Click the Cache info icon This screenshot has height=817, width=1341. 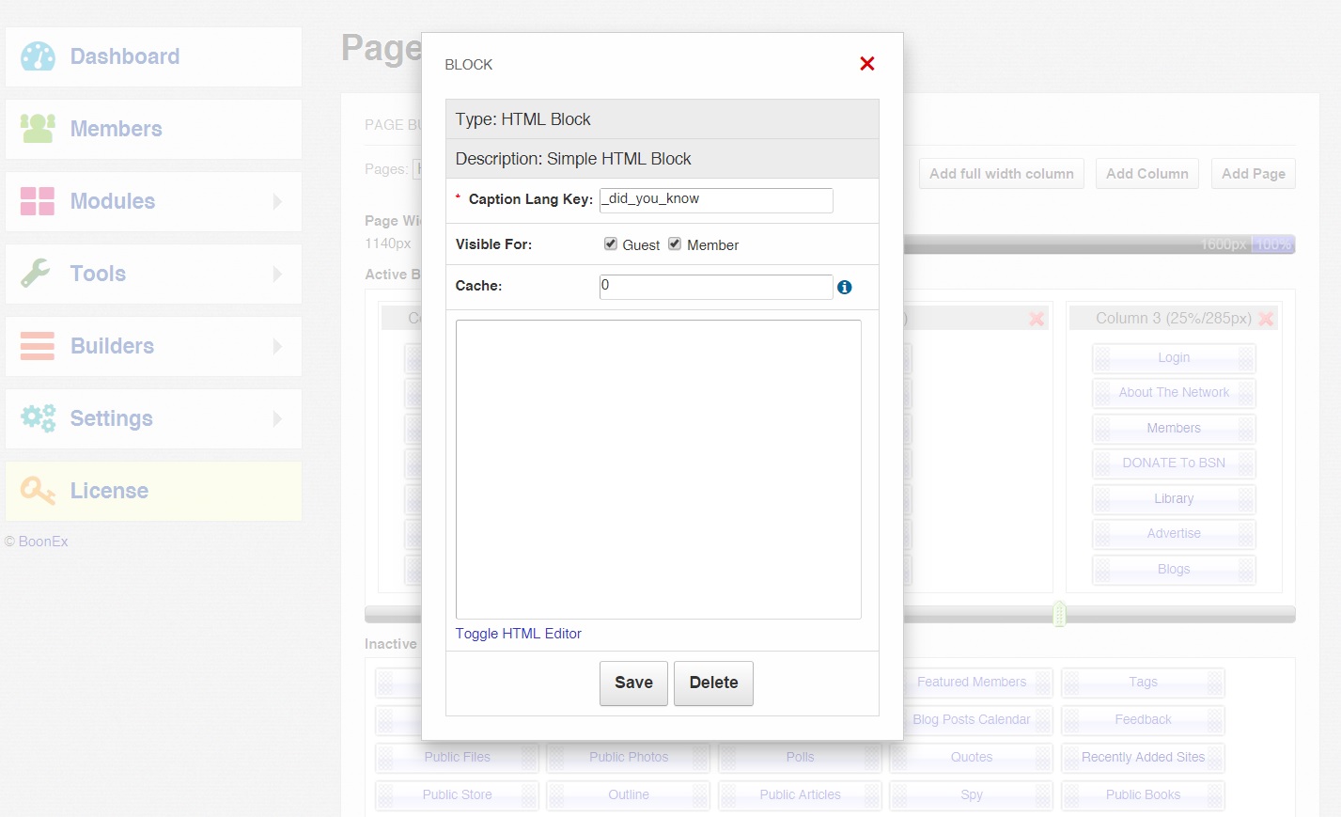(x=844, y=288)
